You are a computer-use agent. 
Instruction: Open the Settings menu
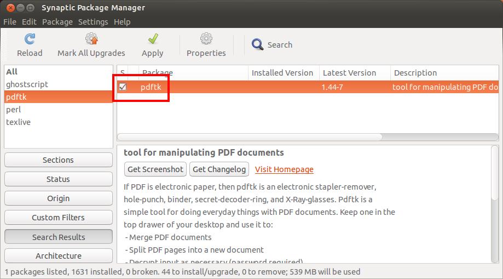[x=92, y=22]
